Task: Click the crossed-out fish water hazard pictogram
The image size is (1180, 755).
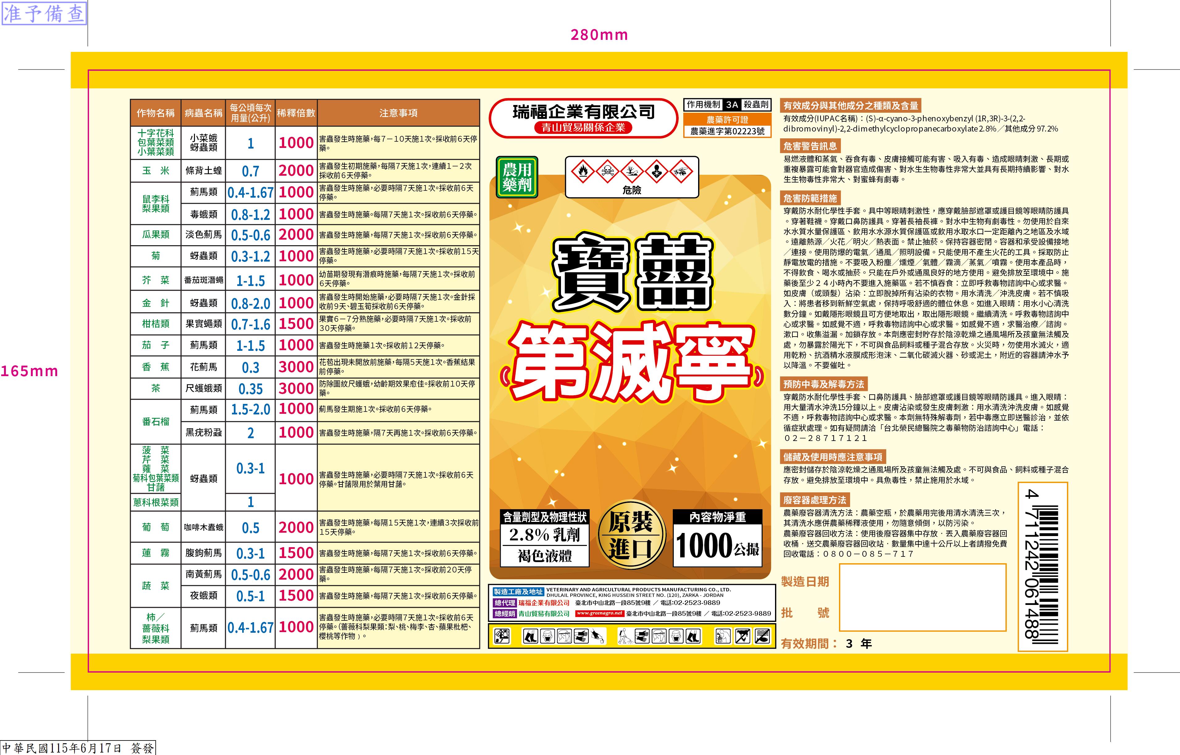Action: 762,636
